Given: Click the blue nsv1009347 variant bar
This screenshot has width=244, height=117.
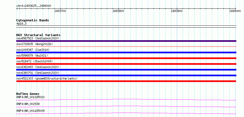Looking at the screenshot, I should 126,52.
